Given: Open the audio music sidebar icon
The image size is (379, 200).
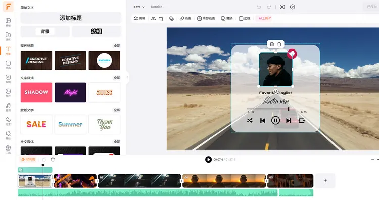Looking at the screenshot, I should [x=8, y=107].
